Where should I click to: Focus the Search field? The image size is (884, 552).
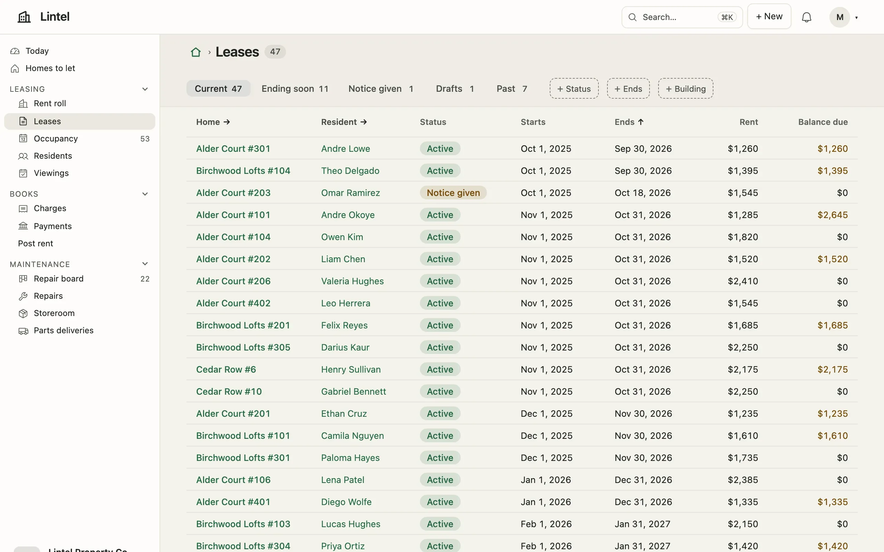point(682,17)
